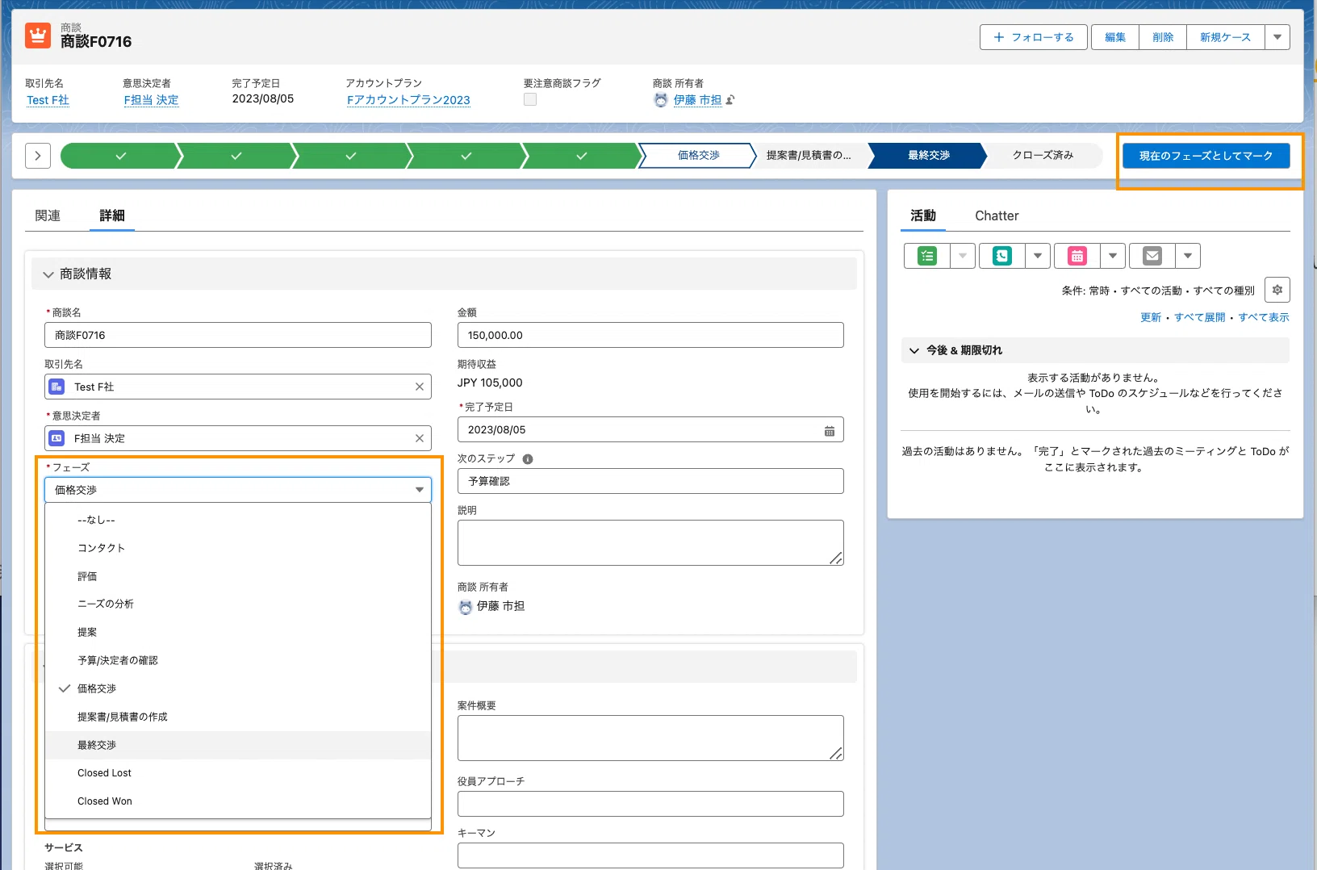Open the フェーズ picklist combo box

pos(238,490)
